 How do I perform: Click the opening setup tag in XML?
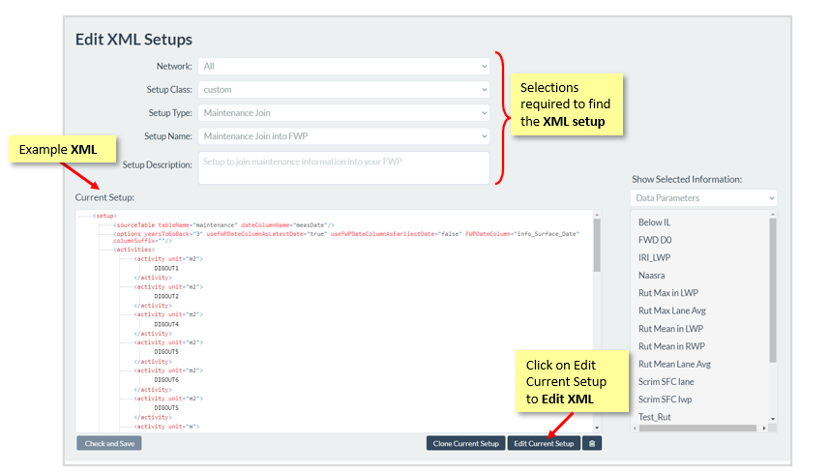point(104,216)
